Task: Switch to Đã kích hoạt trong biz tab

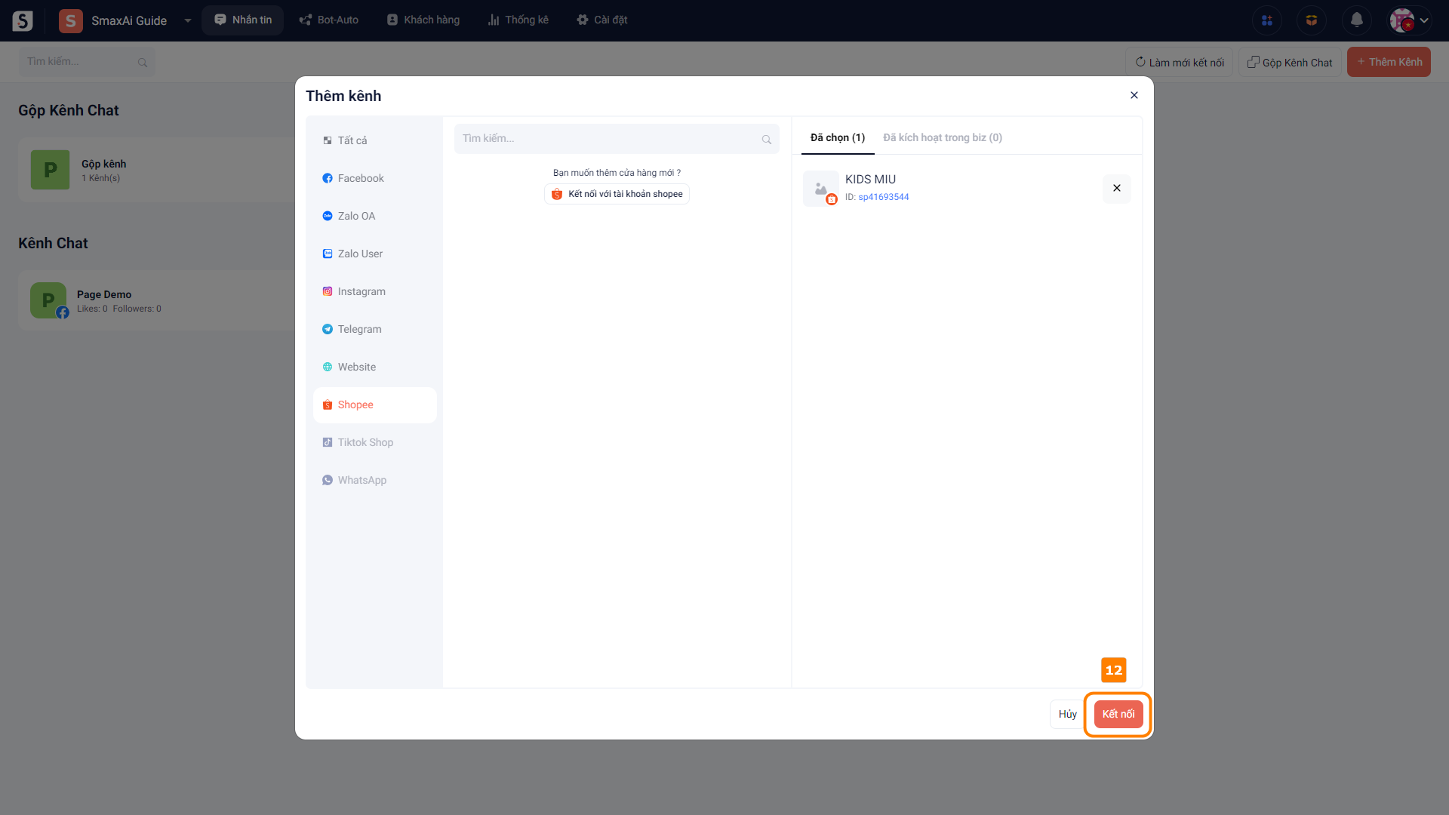Action: coord(942,137)
